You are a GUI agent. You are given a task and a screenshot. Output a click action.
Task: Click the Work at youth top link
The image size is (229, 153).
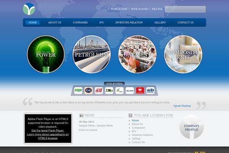click(139, 9)
